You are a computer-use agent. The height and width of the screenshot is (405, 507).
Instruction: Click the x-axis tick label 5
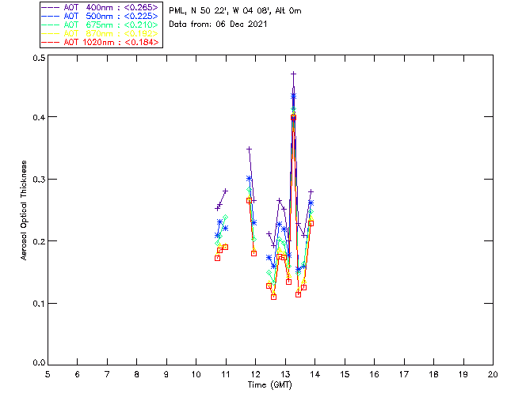click(x=48, y=374)
